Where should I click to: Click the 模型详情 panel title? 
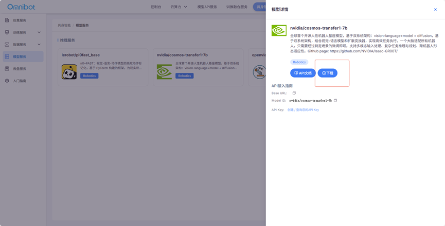pos(280,10)
